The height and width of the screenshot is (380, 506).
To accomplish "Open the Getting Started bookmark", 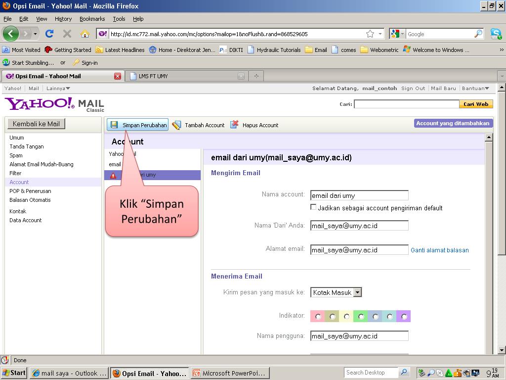I will coord(68,50).
